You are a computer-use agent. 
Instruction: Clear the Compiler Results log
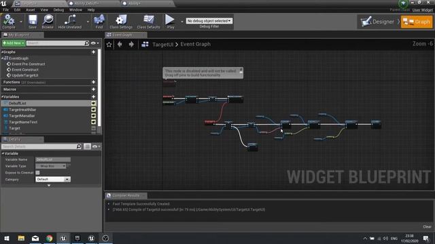coord(427,226)
